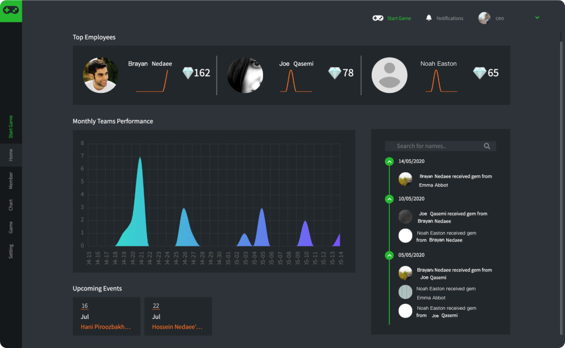Expand the green chevron beside the profile avatar
This screenshot has height=348, width=565.
(x=536, y=18)
